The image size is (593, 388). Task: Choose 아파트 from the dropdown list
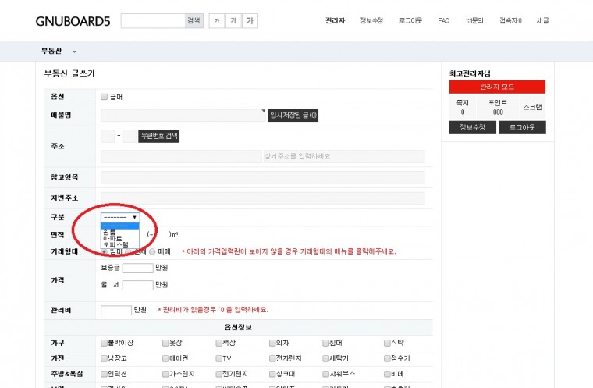112,238
